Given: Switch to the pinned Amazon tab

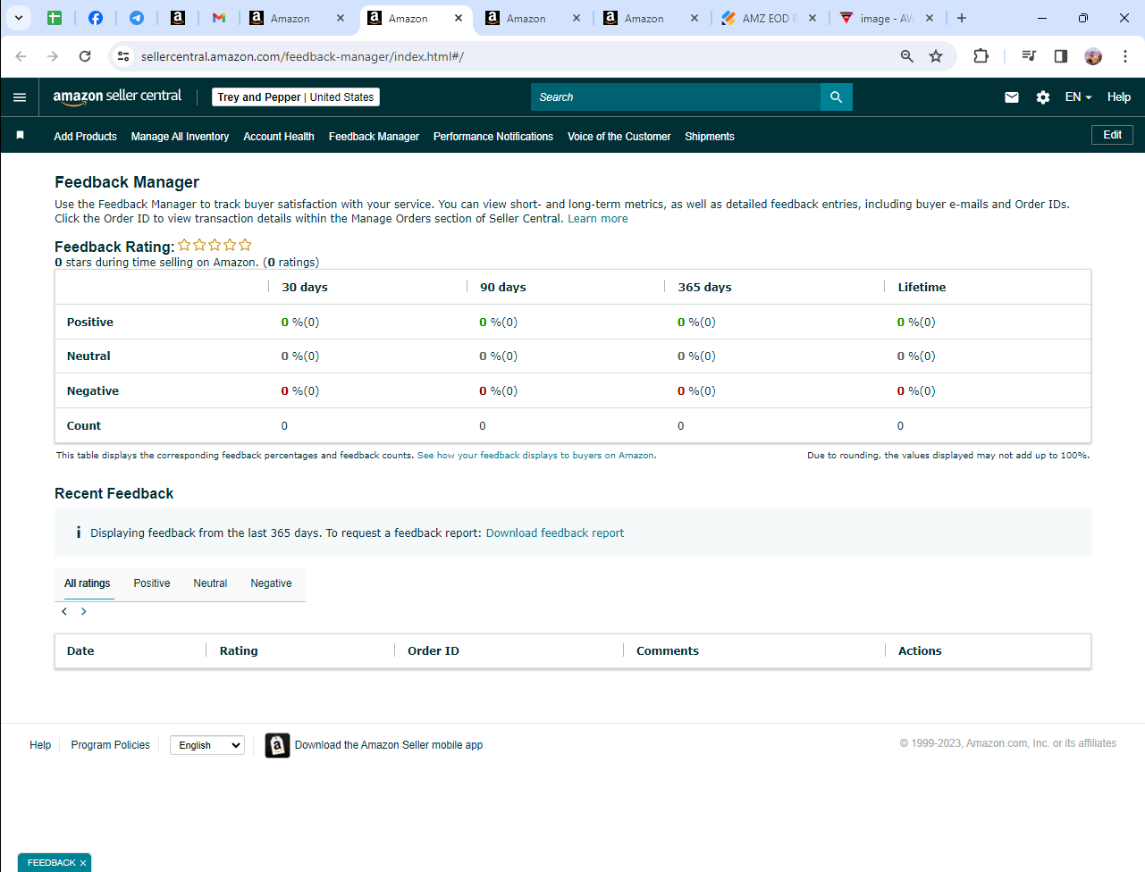Looking at the screenshot, I should 178,18.
